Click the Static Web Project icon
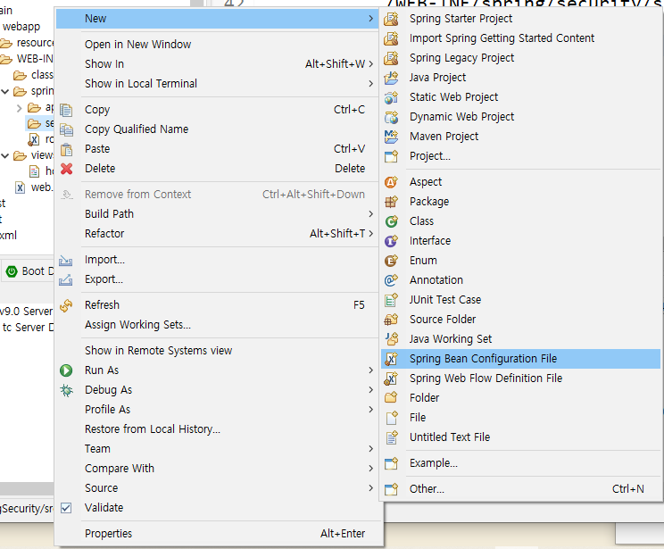This screenshot has height=549, width=664. 391,97
